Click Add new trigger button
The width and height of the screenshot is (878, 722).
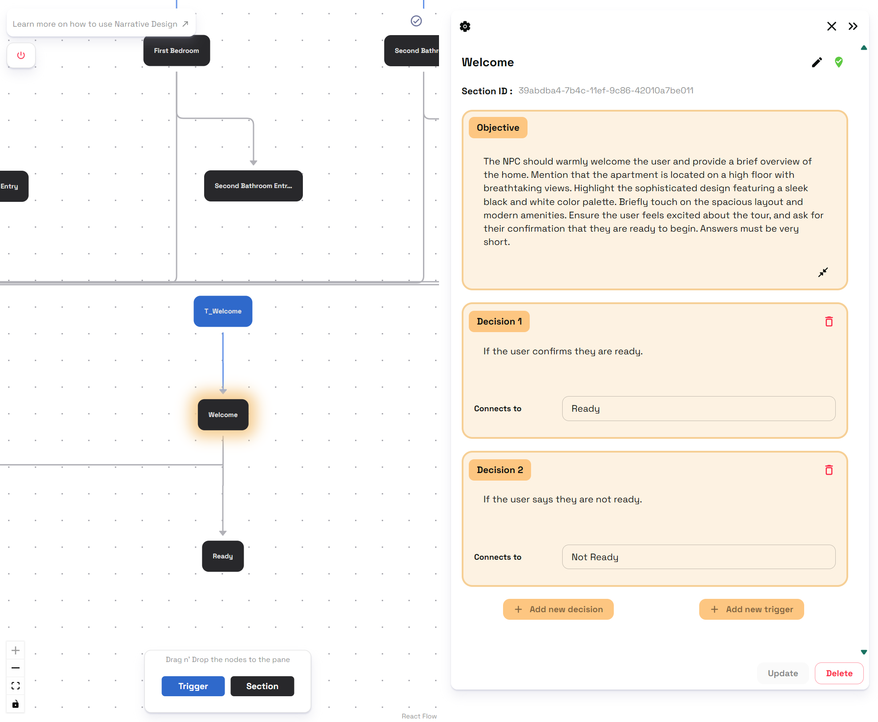(x=751, y=609)
